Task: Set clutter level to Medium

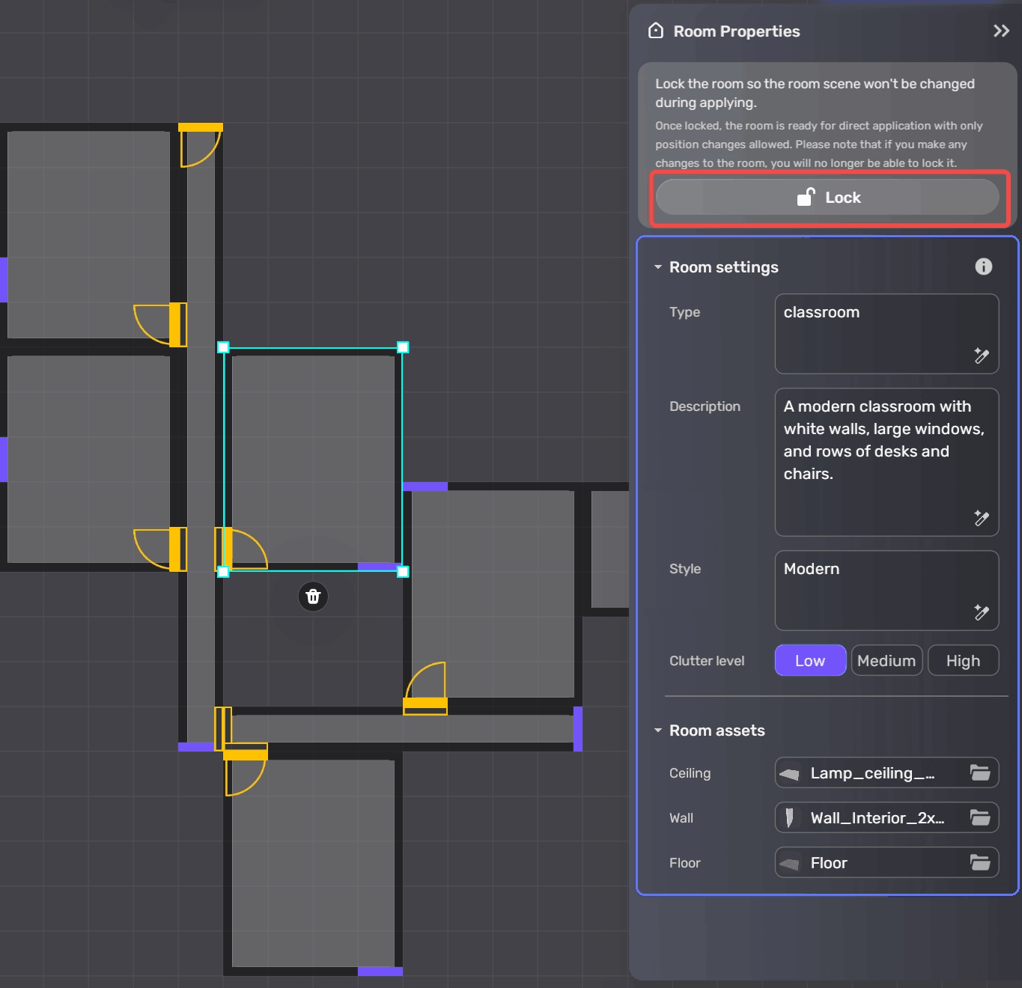Action: [x=886, y=661]
